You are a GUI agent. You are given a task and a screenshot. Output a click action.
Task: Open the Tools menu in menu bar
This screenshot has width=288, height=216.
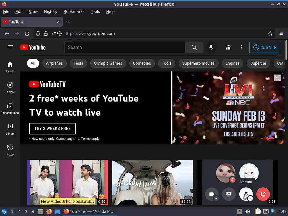(95, 12)
